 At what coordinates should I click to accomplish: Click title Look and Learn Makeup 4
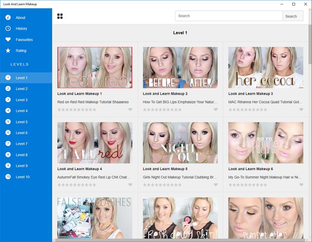coord(79,169)
